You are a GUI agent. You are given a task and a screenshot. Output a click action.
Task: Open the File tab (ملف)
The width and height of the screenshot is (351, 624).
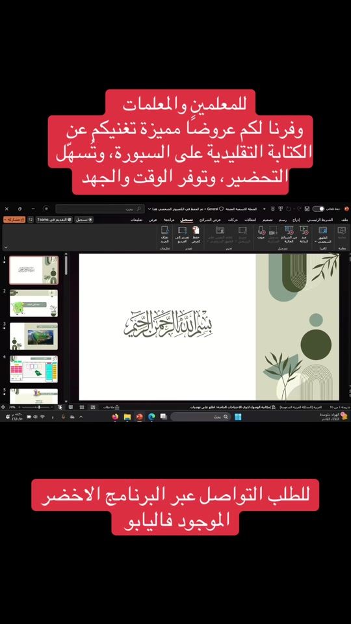click(344, 220)
